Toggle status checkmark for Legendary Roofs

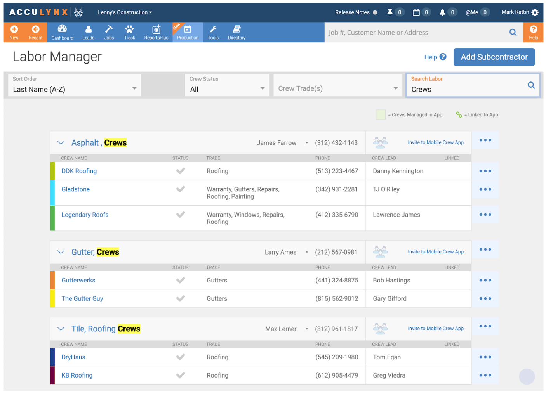(181, 215)
